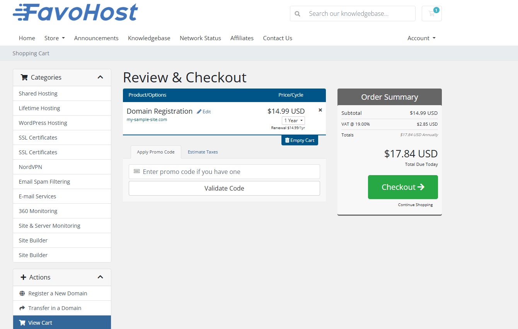This screenshot has width=518, height=329.
Task: Open the 1 Year billing cycle dropdown
Action: coord(293,121)
